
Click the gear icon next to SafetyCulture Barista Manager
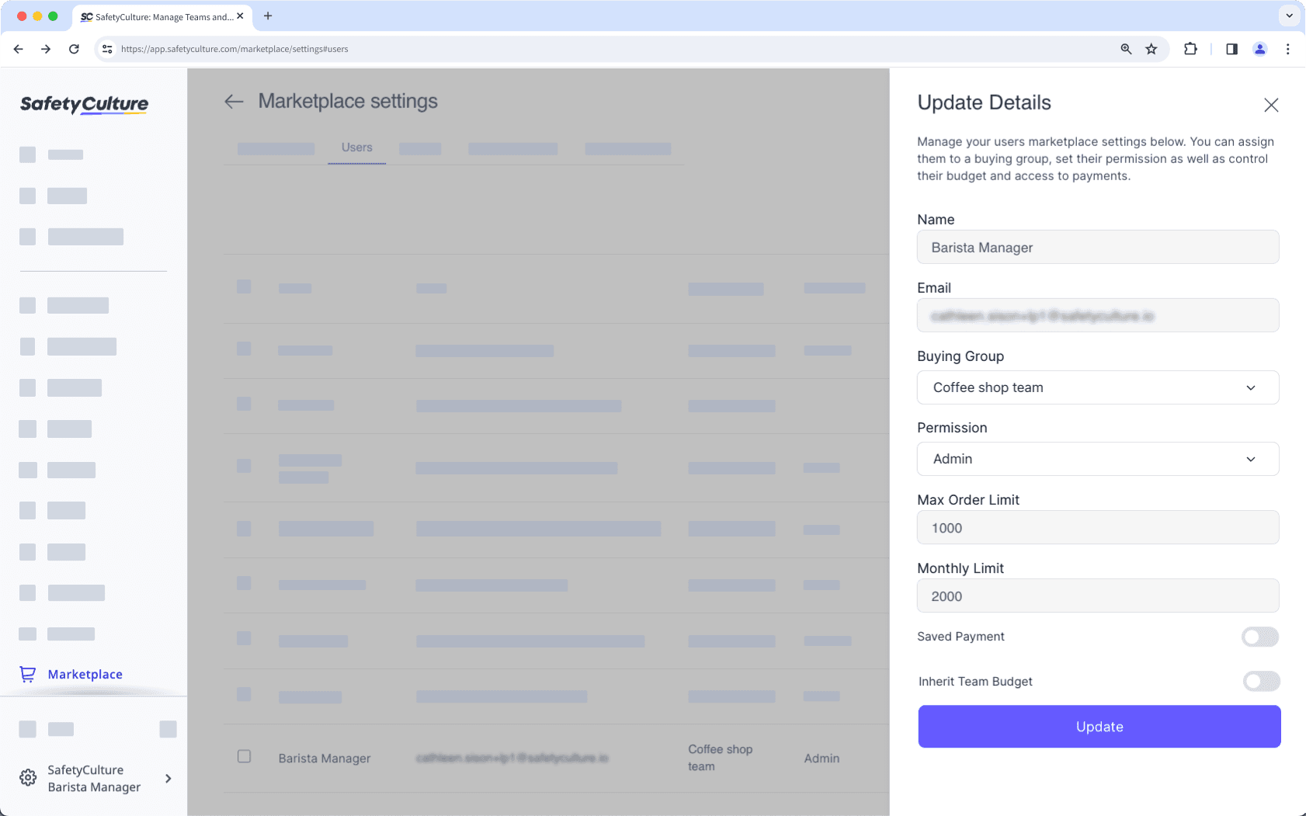[28, 777]
